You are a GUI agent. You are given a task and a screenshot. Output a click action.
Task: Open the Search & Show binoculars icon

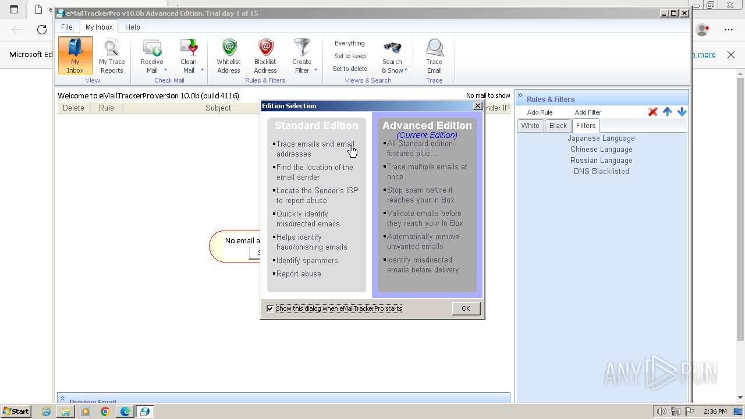[x=392, y=49]
